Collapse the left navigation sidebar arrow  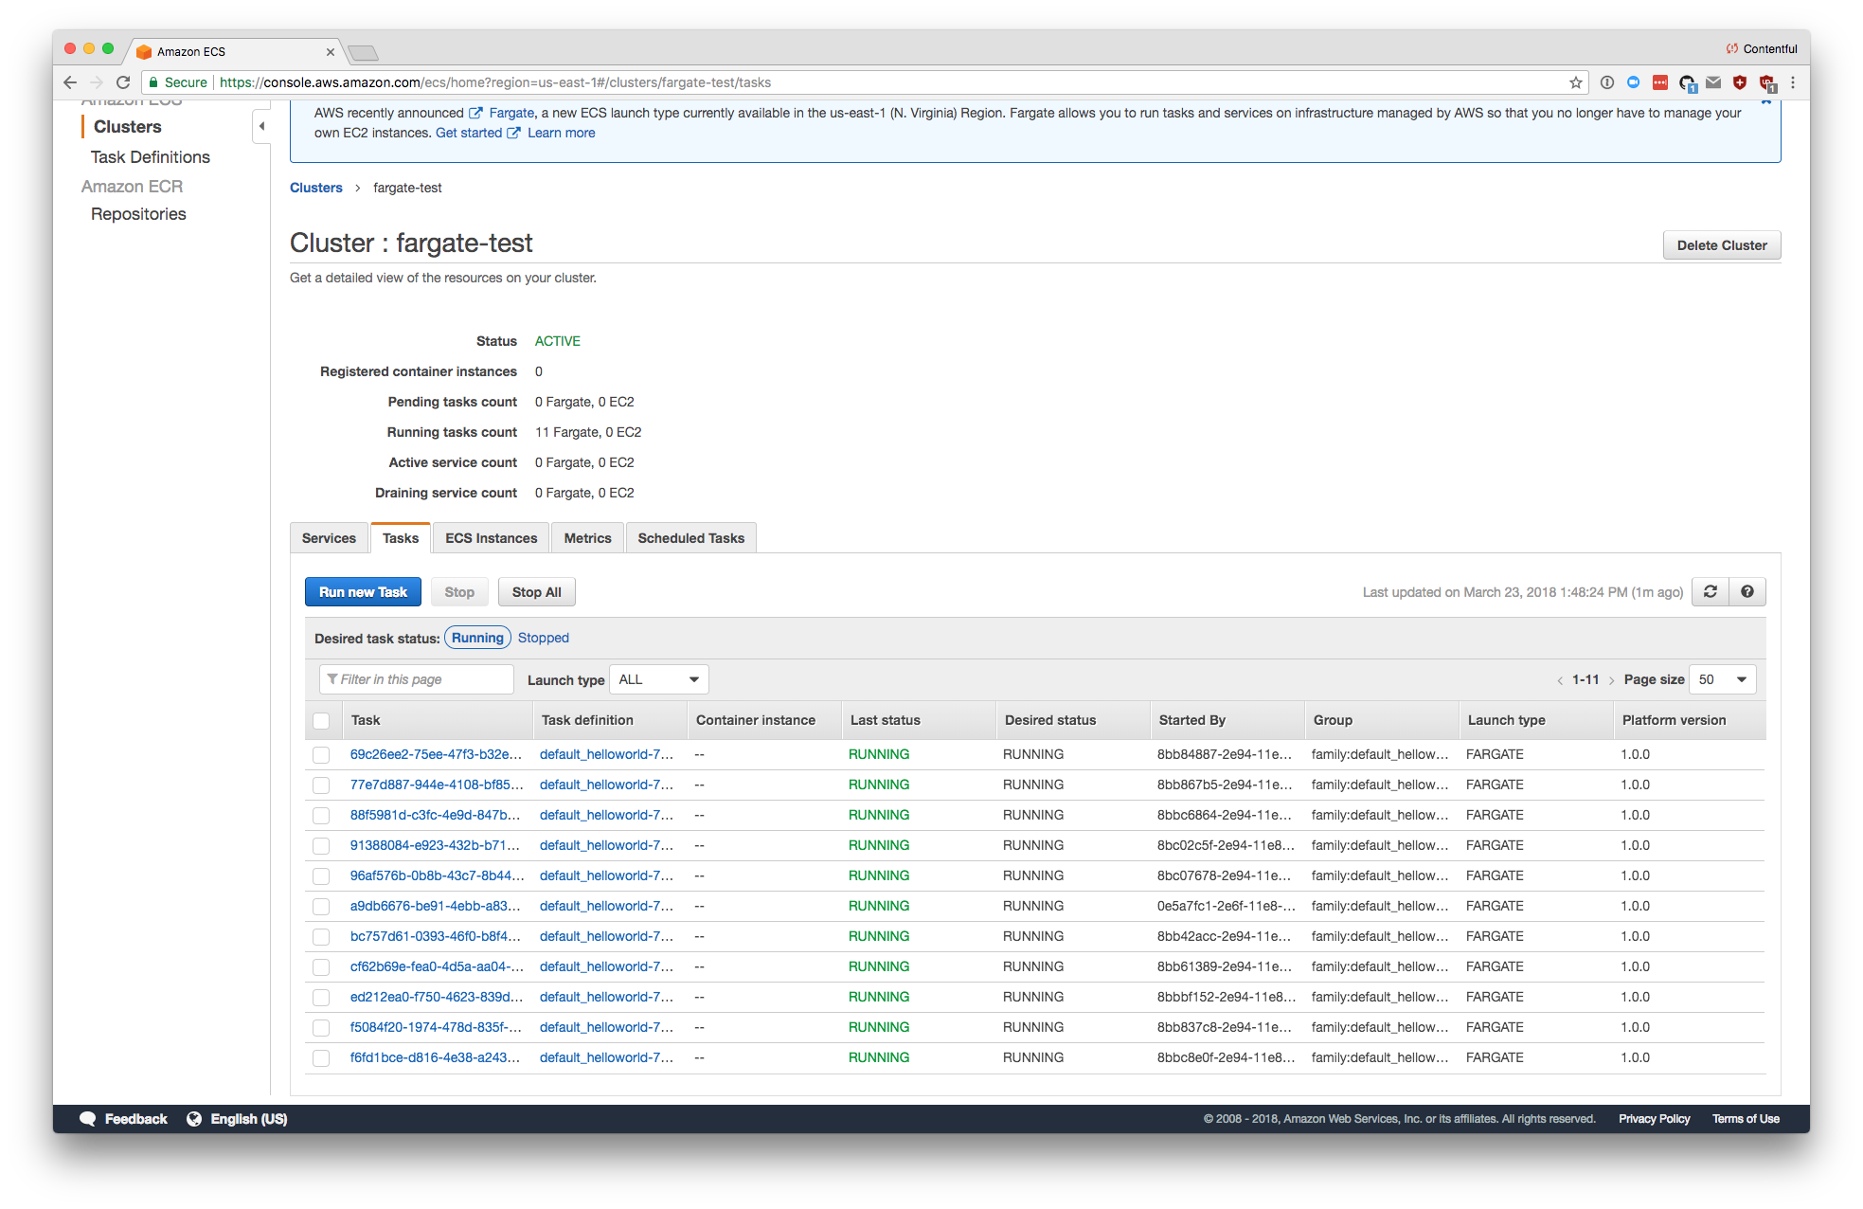(x=262, y=126)
